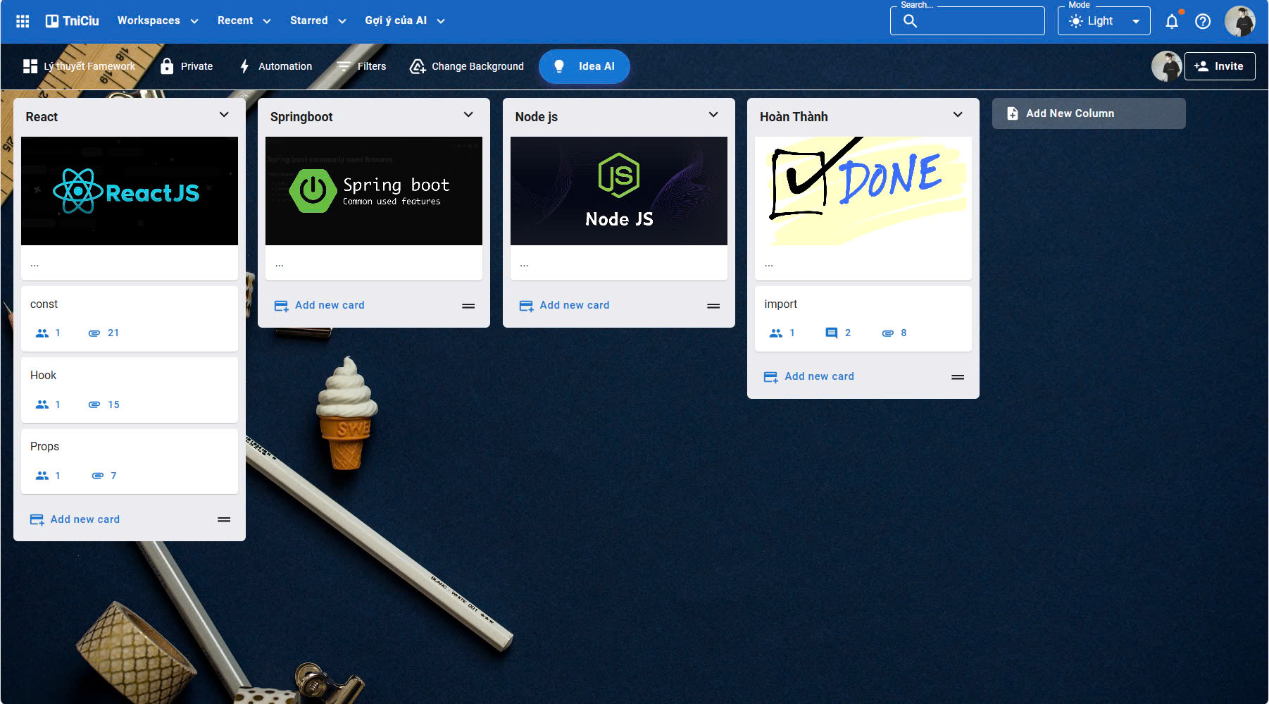Click the React column title
Viewport: 1269px width, 704px height.
[x=42, y=117]
